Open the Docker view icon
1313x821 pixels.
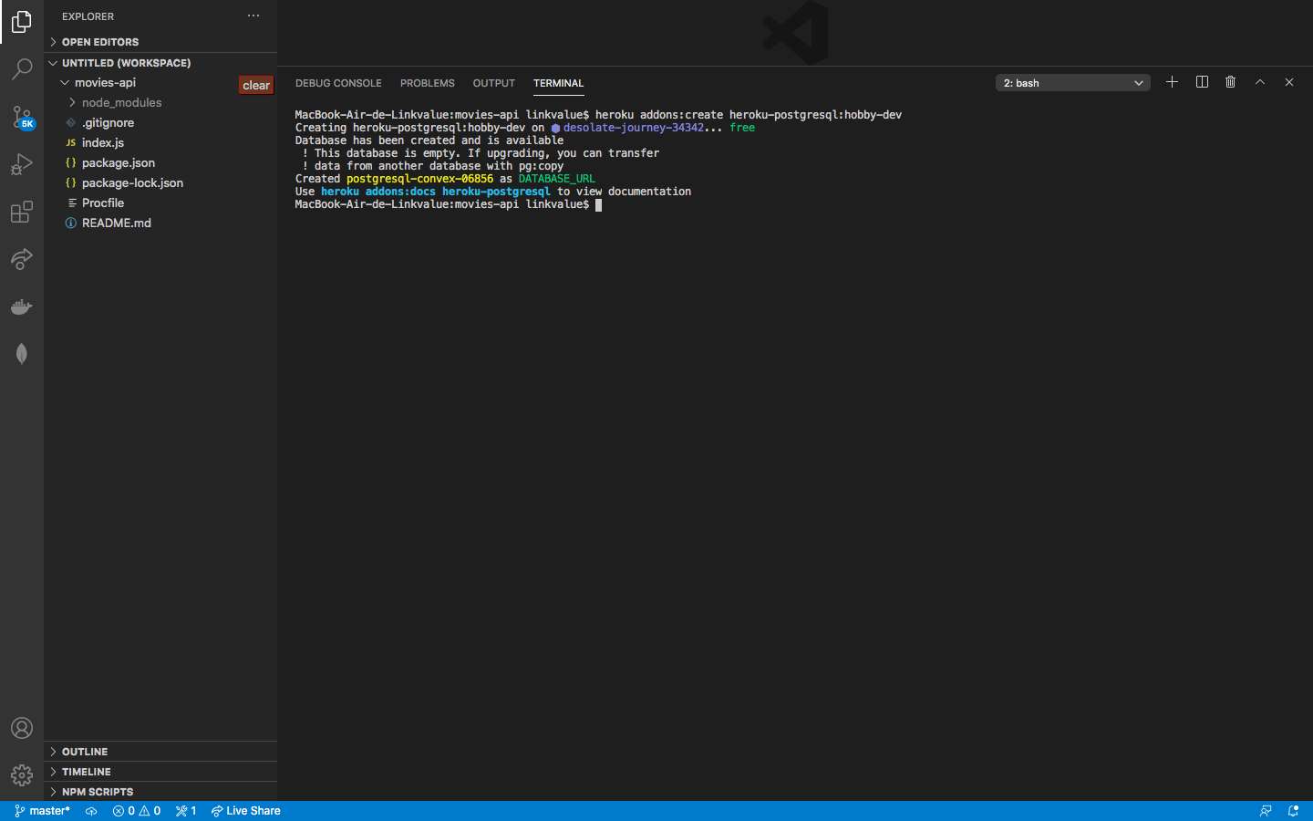coord(22,307)
